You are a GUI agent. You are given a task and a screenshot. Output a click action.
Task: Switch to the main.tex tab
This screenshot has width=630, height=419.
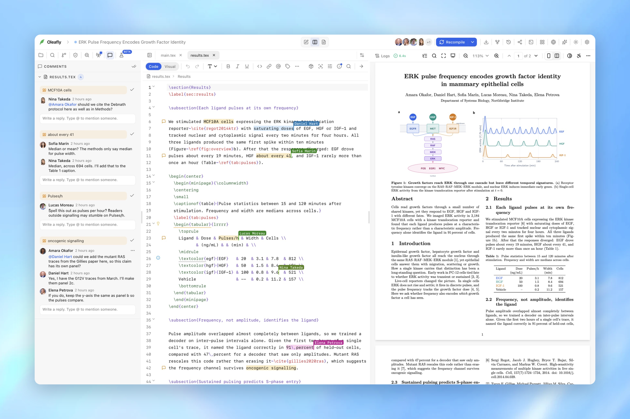(x=168, y=55)
